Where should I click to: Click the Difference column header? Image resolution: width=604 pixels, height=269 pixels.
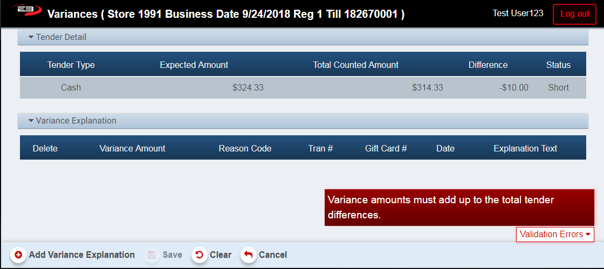tap(488, 65)
